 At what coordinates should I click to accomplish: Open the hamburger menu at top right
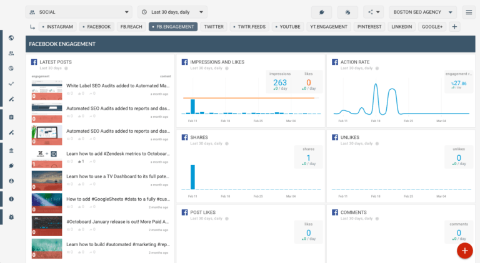click(469, 12)
